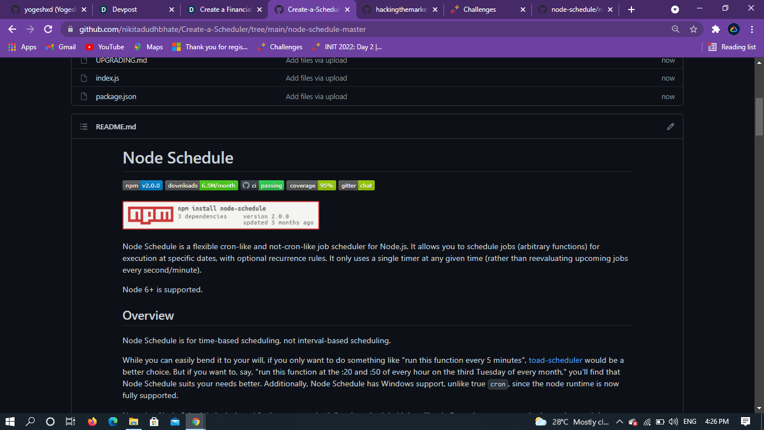764x430 pixels.
Task: Open the Apps bookmarks shortcut
Action: (x=22, y=47)
